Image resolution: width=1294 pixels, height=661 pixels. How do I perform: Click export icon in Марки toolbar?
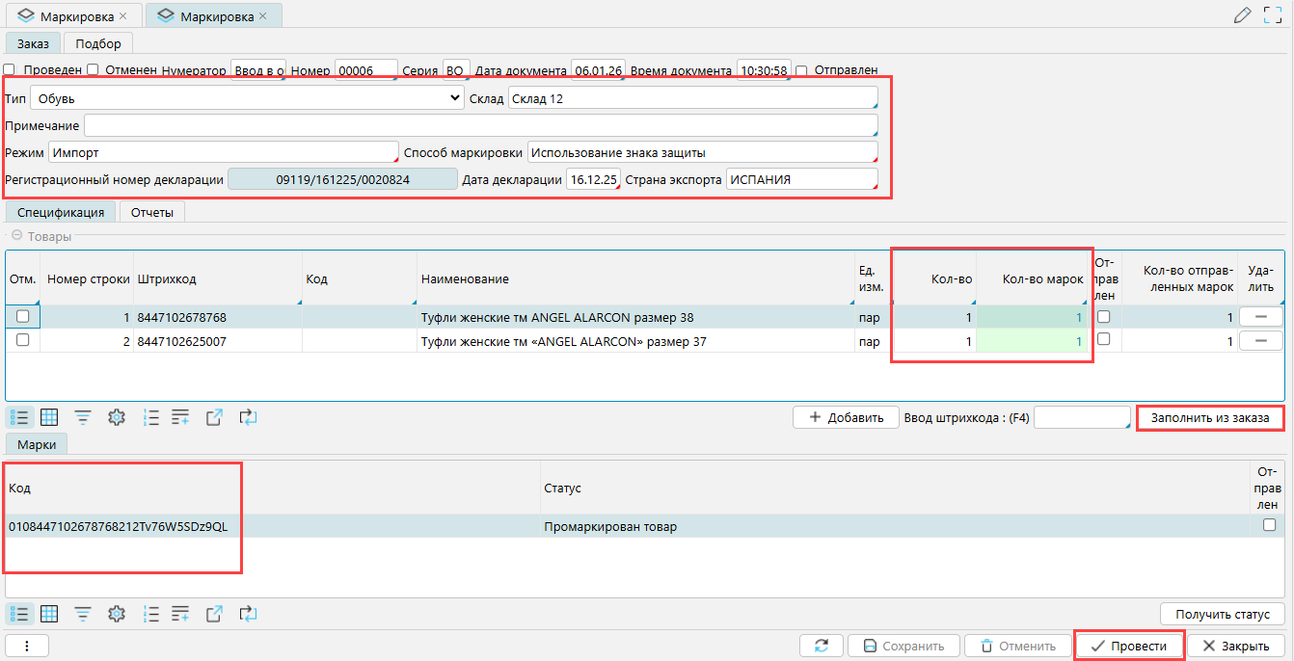point(214,614)
